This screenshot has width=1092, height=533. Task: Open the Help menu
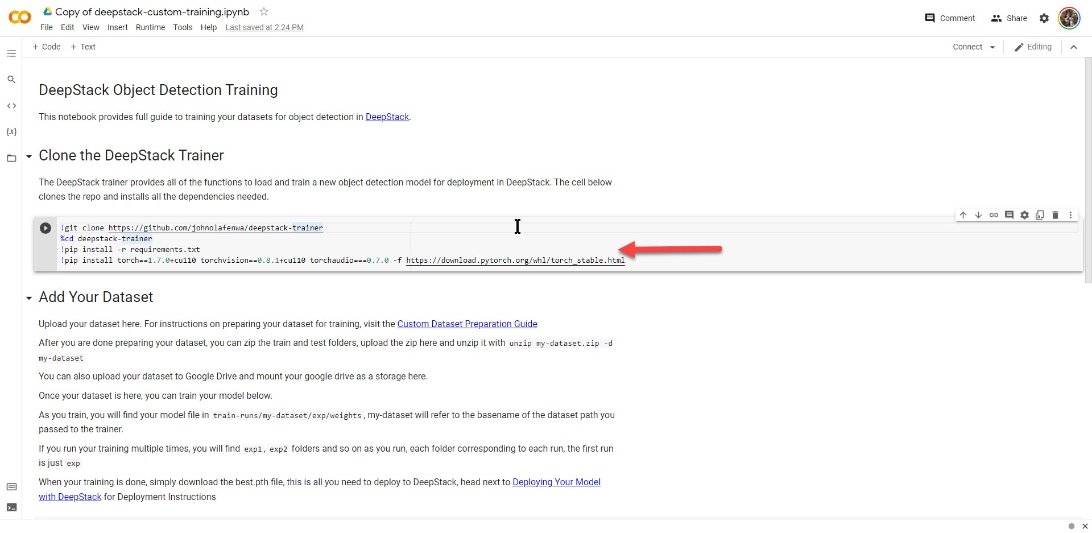click(209, 27)
